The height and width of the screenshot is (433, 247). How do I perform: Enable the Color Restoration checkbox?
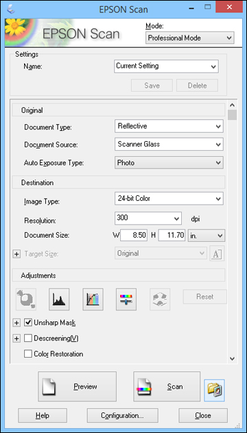27,354
